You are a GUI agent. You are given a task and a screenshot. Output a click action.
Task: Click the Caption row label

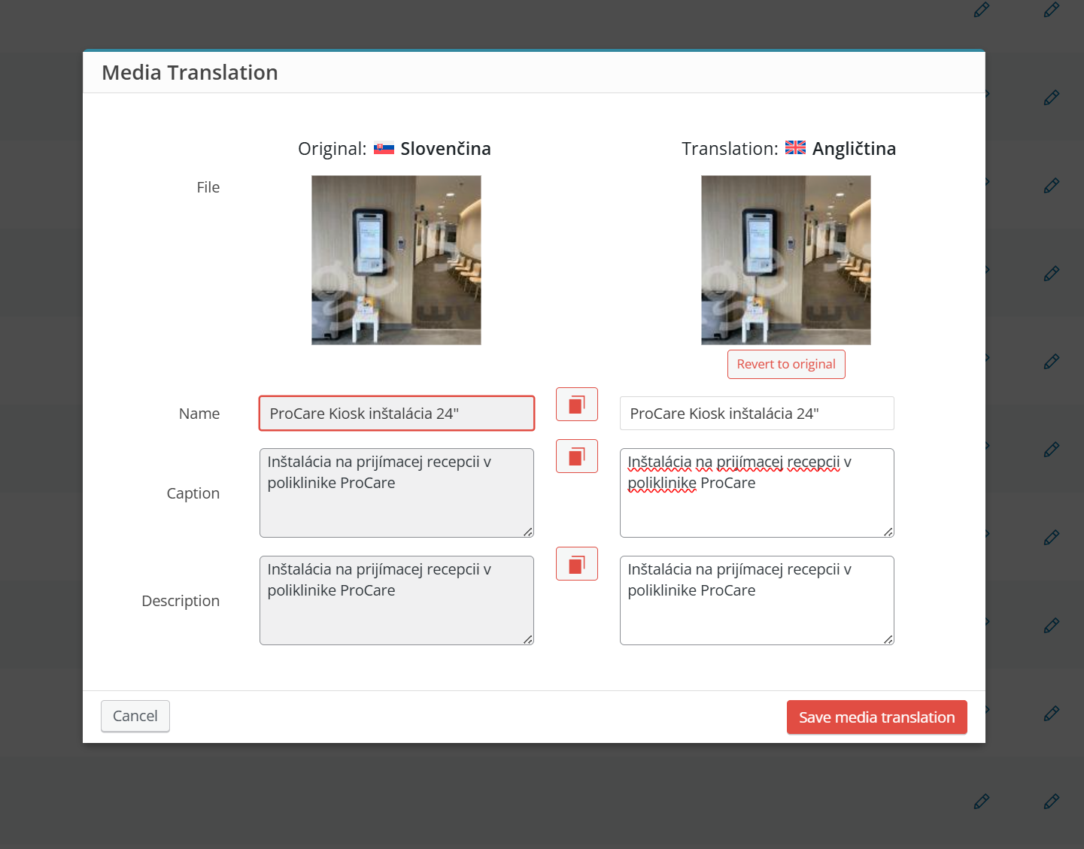tap(193, 493)
